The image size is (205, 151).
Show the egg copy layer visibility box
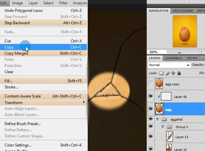(151, 84)
